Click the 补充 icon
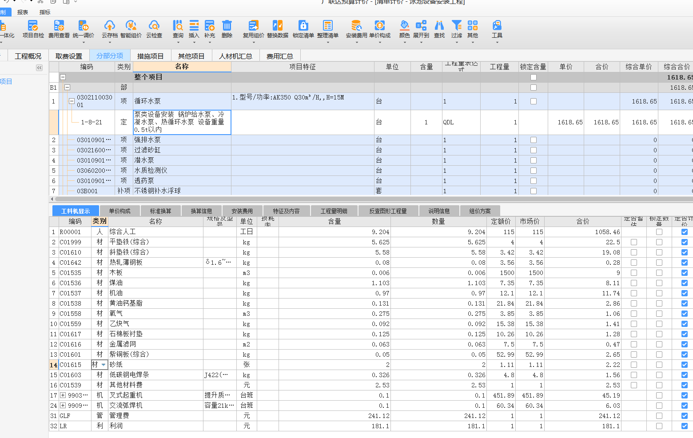The image size is (693, 438). 210,29
